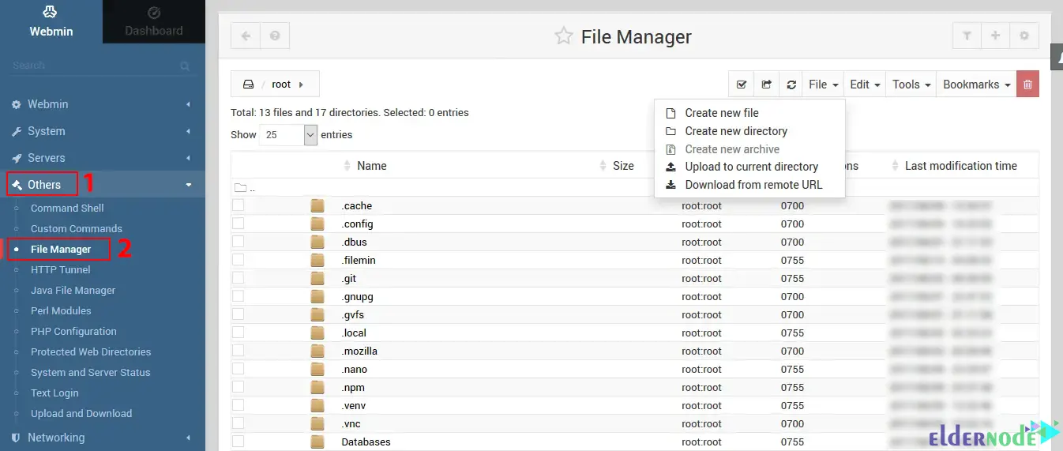Screen dimensions: 1063x451
Task: Click the back arrow icon in header
Action: point(246,36)
